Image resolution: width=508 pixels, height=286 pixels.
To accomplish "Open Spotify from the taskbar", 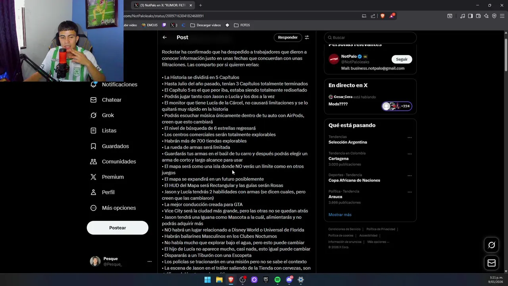I will pos(277,280).
